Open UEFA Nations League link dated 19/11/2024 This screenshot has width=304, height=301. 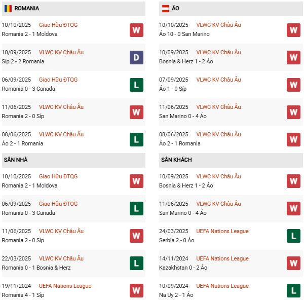65,286
